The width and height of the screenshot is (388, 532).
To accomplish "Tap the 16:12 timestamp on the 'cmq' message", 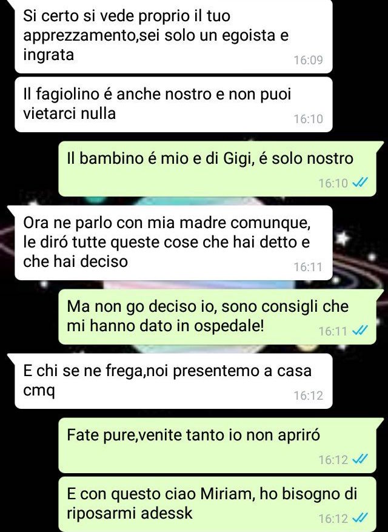I will (x=309, y=396).
